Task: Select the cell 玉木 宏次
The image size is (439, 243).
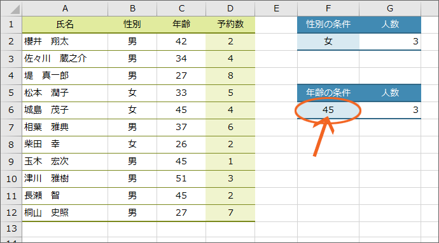Action: point(65,161)
